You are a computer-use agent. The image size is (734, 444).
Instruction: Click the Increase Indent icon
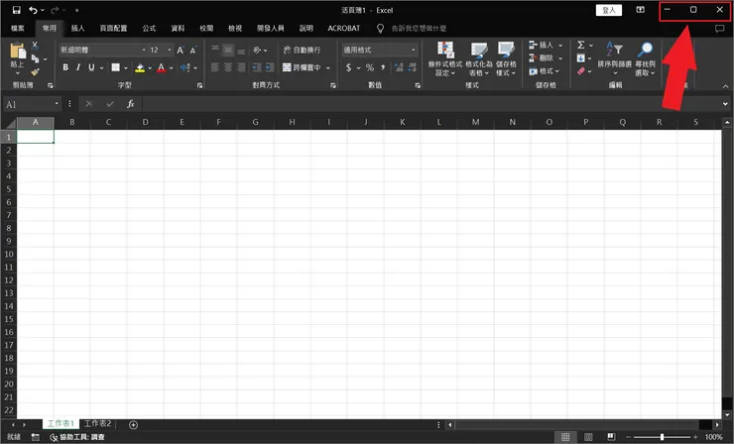(269, 67)
